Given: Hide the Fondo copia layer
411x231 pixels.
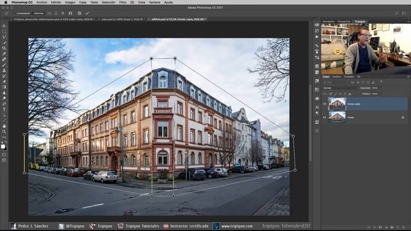Looking at the screenshot, I should [x=324, y=104].
